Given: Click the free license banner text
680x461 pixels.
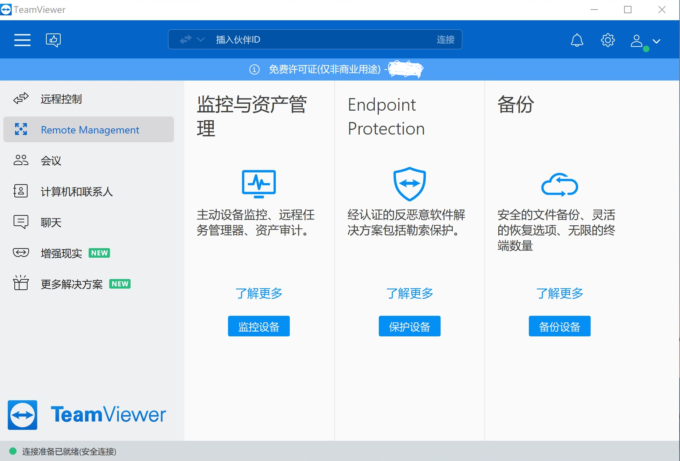Looking at the screenshot, I should (324, 69).
